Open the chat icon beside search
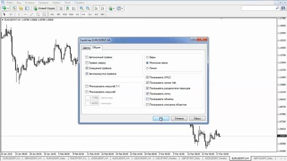The image size is (287, 161). click(x=283, y=8)
